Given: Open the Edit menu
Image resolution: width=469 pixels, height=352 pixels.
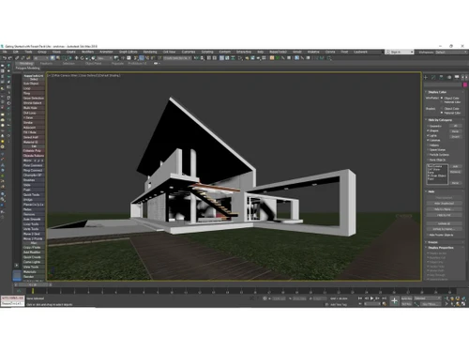Looking at the screenshot, I should [16, 52].
